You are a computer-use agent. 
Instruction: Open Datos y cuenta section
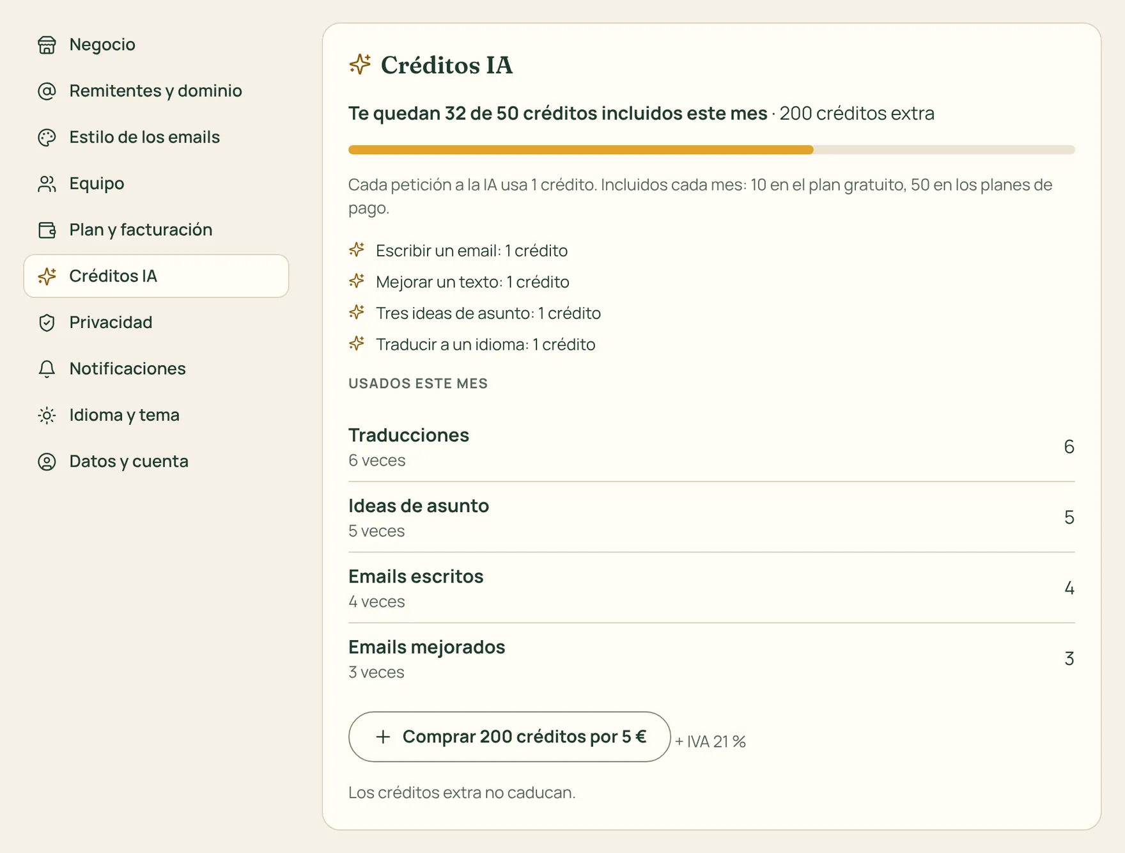point(156,462)
